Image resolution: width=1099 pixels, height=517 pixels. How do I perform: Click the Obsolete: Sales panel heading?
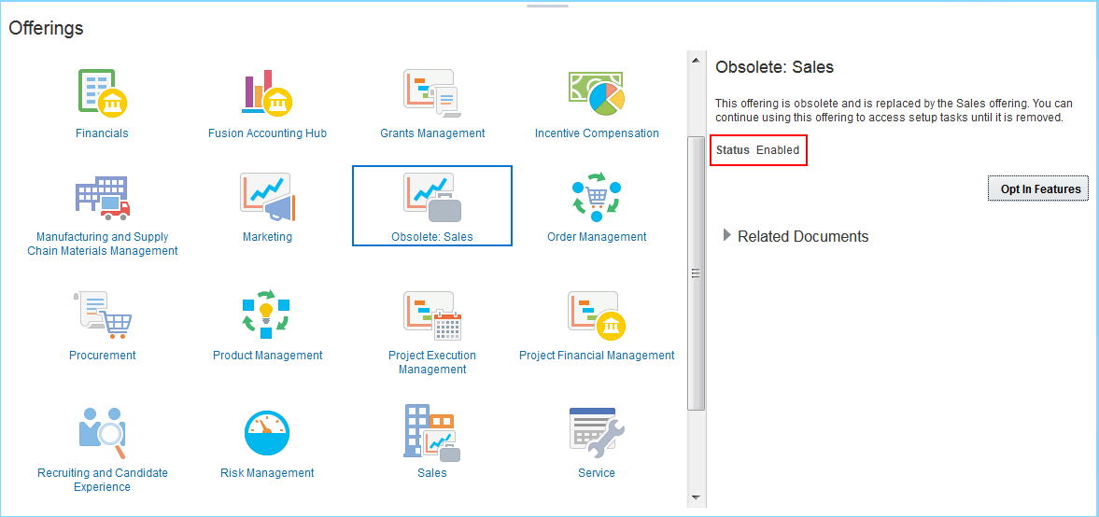[x=774, y=67]
